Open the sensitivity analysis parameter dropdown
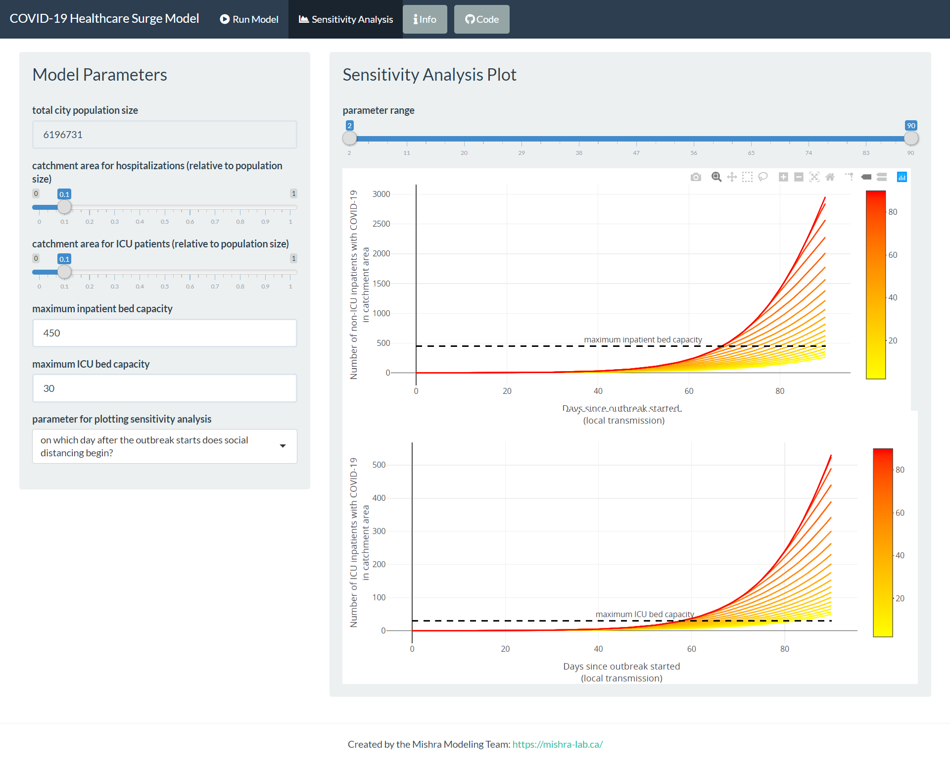This screenshot has width=950, height=764. pyautogui.click(x=164, y=446)
